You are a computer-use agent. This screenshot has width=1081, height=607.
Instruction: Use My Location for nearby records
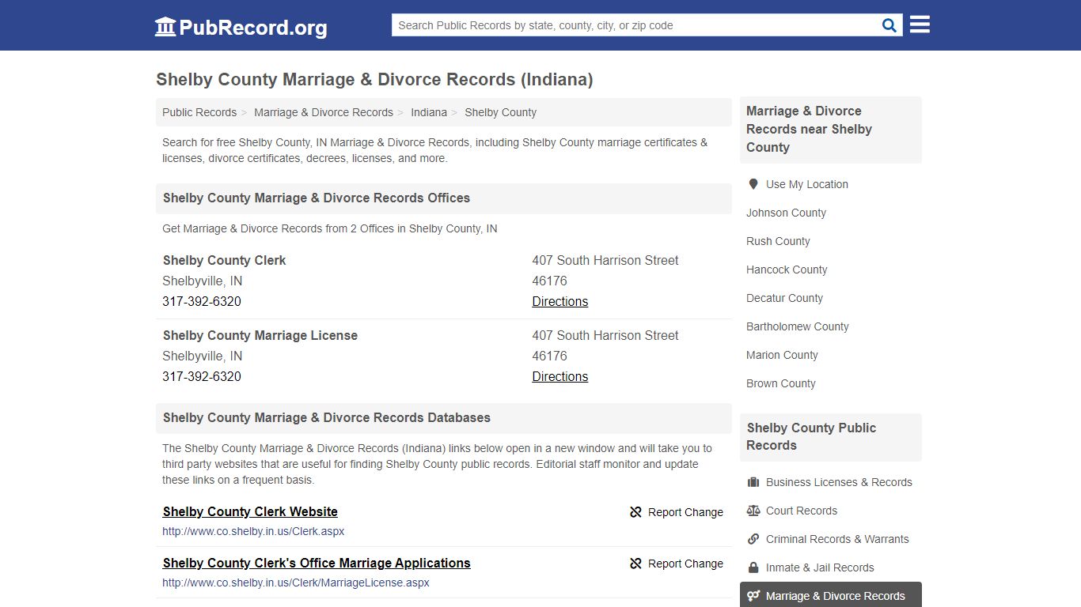point(807,184)
